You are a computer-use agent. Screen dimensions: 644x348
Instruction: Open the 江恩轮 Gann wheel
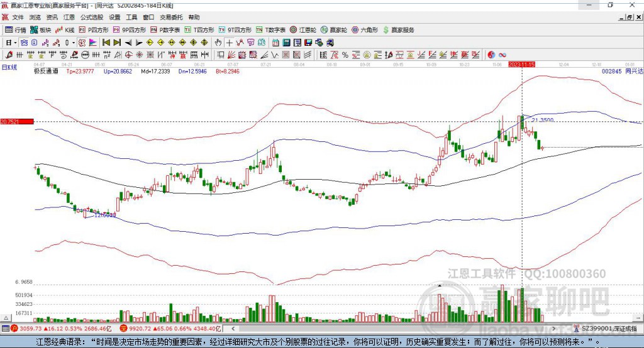303,30
